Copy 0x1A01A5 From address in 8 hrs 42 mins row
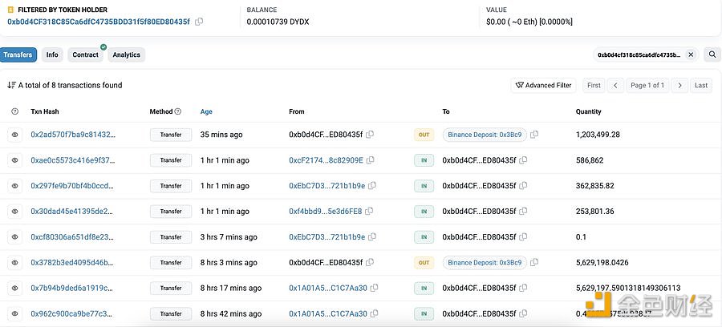Screen dimensions: 722x327 coord(375,313)
